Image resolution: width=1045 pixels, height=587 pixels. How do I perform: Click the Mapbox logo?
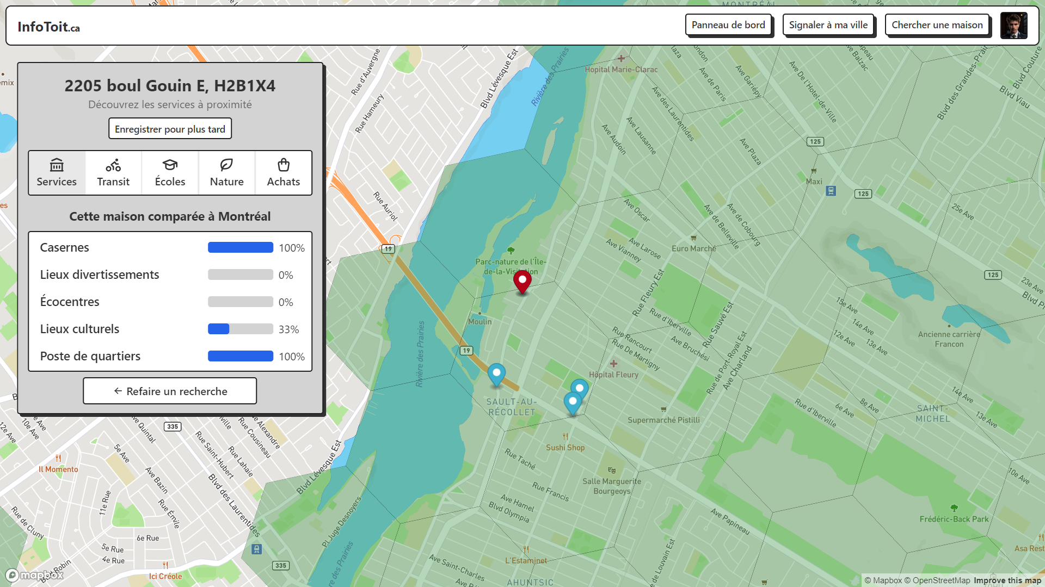[35, 575]
